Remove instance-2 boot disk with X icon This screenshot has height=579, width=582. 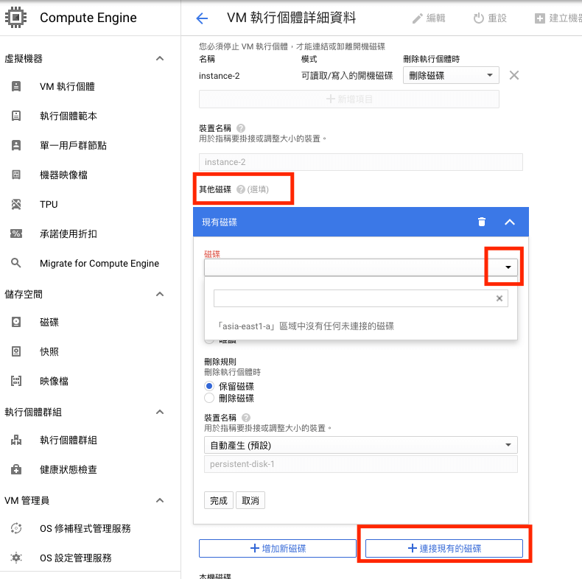(x=514, y=75)
